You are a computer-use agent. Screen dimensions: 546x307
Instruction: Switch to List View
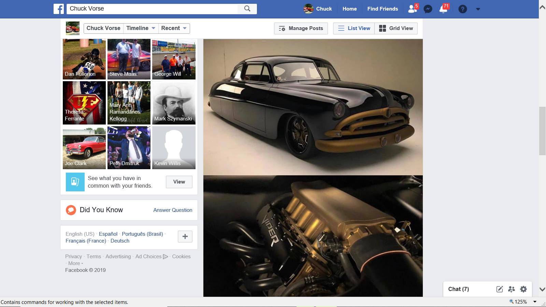pyautogui.click(x=354, y=28)
